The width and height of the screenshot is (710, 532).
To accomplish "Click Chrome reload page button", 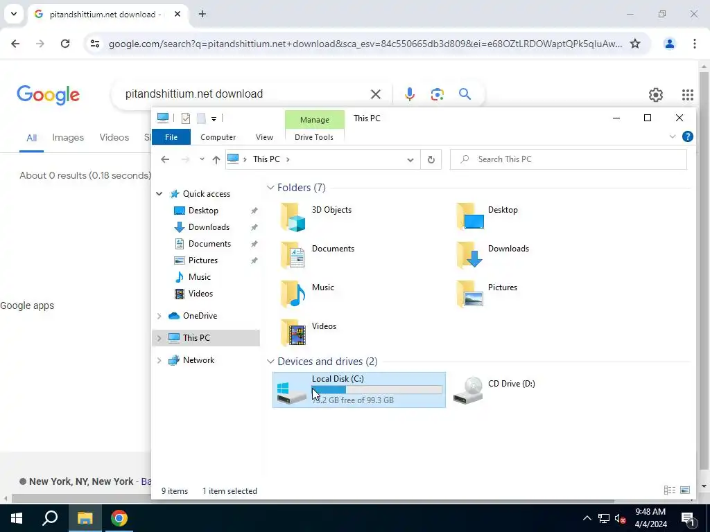I will [65, 44].
